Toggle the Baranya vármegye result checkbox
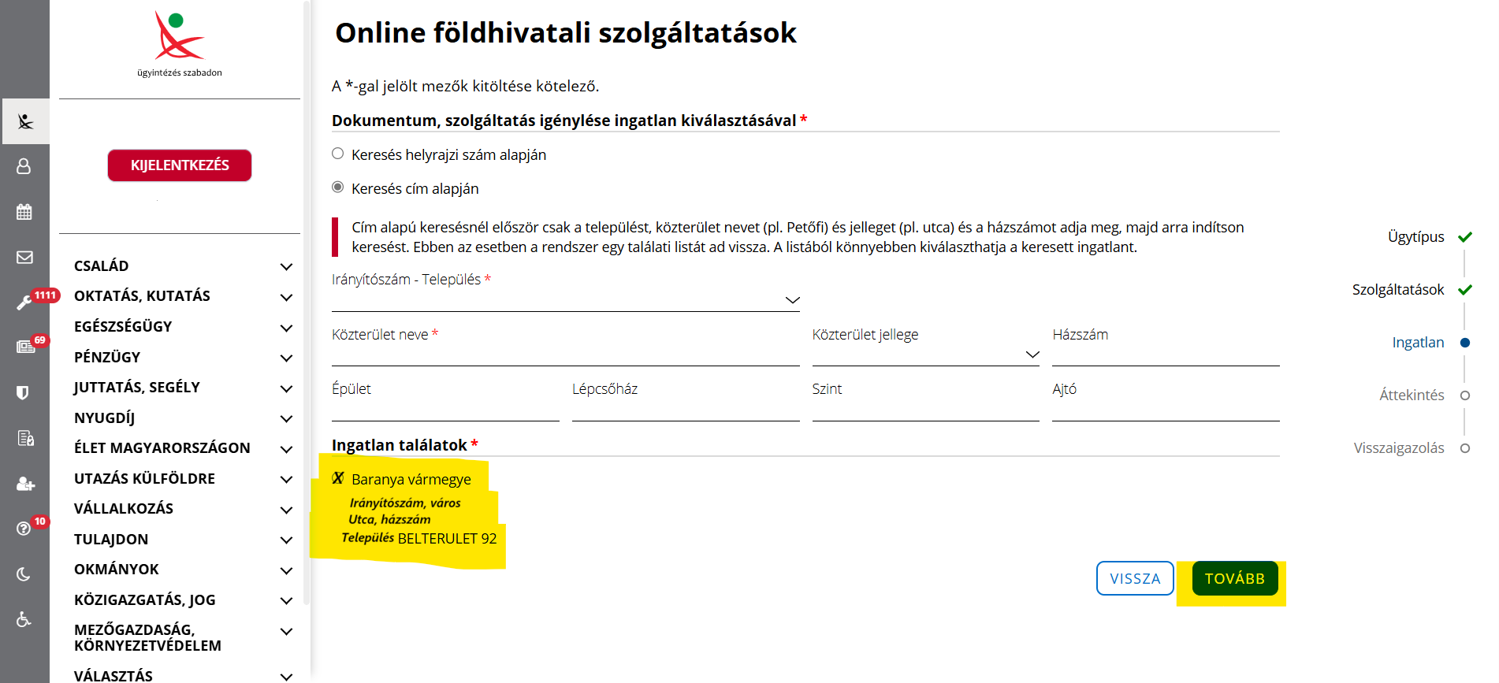This screenshot has width=1499, height=683. (x=338, y=478)
